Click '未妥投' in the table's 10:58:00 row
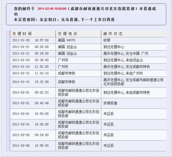 (108, 146)
